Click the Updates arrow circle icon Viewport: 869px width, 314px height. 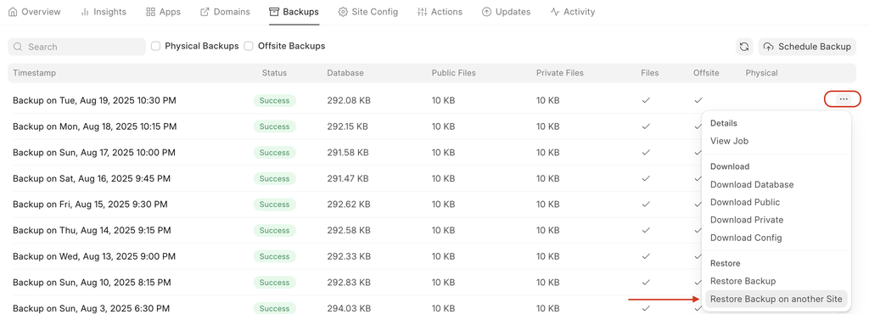click(x=486, y=12)
